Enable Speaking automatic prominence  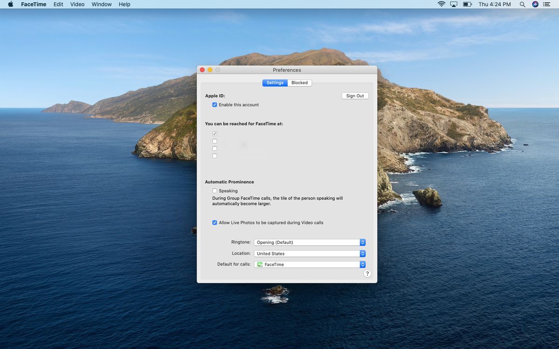215,191
